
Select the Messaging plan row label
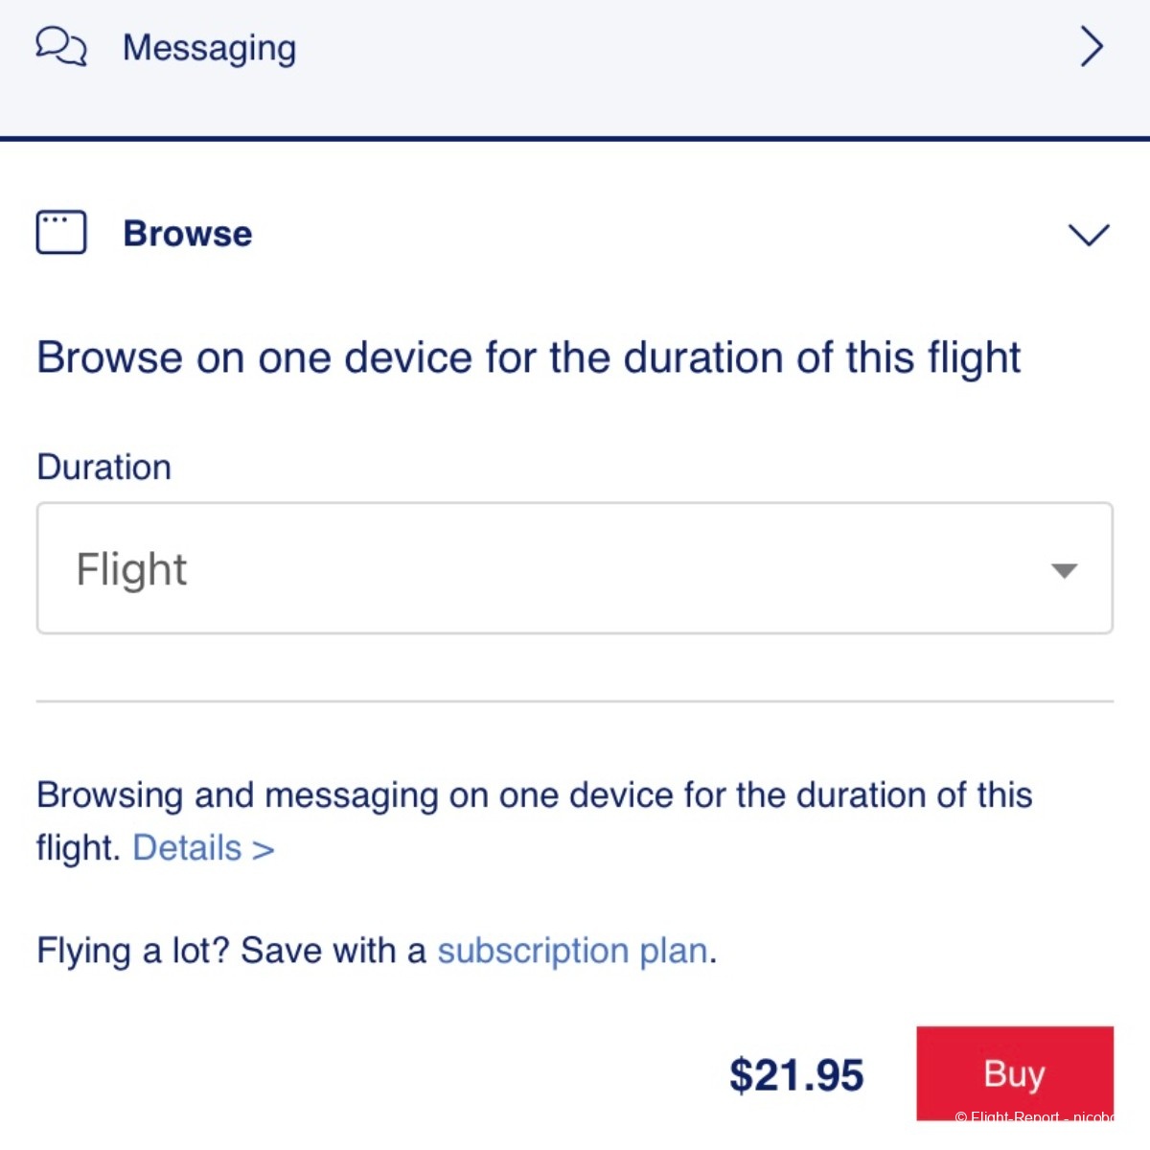coord(209,48)
